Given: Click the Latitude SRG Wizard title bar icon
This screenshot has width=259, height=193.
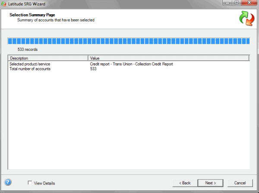Looking at the screenshot, I should (3, 4).
